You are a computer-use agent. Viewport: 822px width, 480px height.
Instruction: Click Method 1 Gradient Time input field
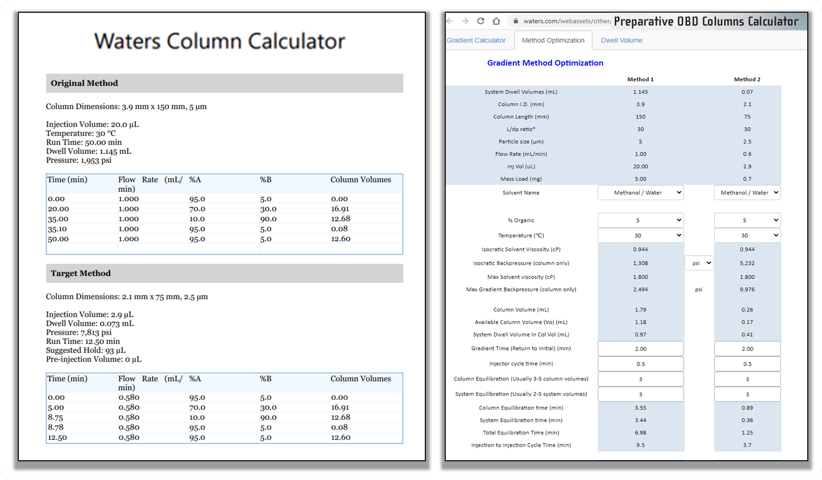640,349
